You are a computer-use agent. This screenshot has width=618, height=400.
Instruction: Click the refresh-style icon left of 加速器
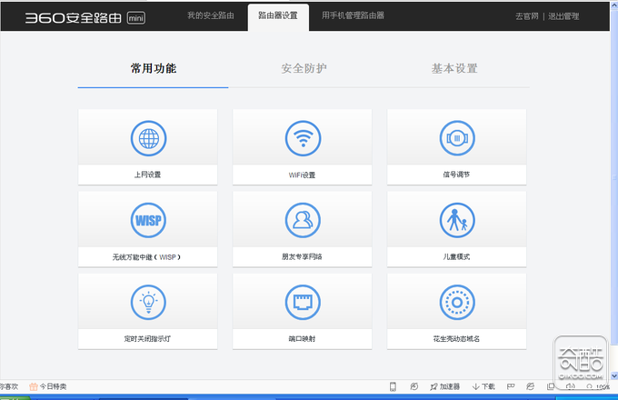414,386
